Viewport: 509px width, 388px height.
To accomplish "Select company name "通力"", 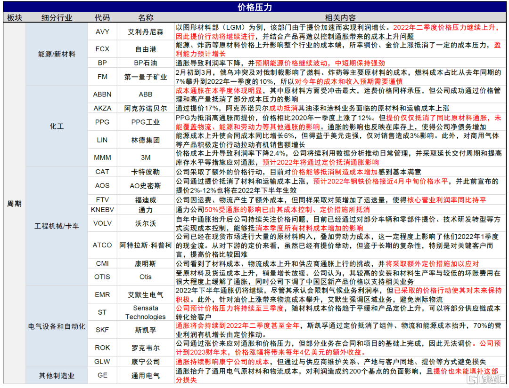I will click(146, 210).
